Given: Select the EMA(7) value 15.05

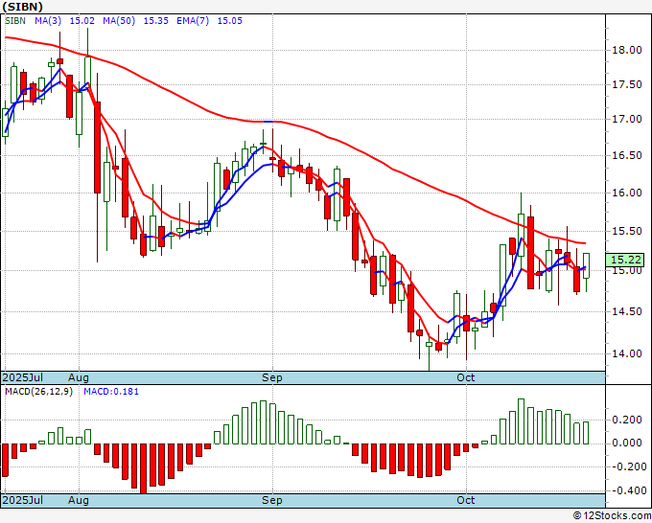Looking at the screenshot, I should 229,21.
